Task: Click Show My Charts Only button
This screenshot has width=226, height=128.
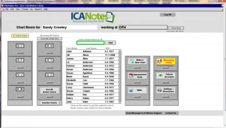Action: point(49,39)
